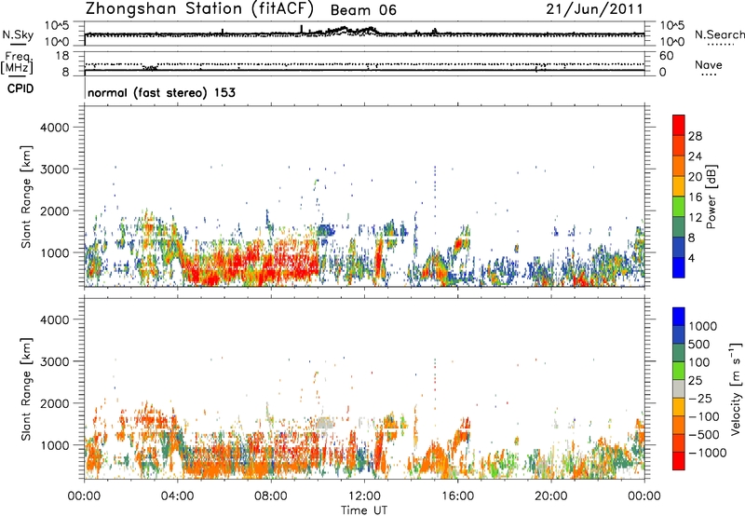
Task: Pick Power colorbar segment between 20 and 24
Action: [679, 167]
